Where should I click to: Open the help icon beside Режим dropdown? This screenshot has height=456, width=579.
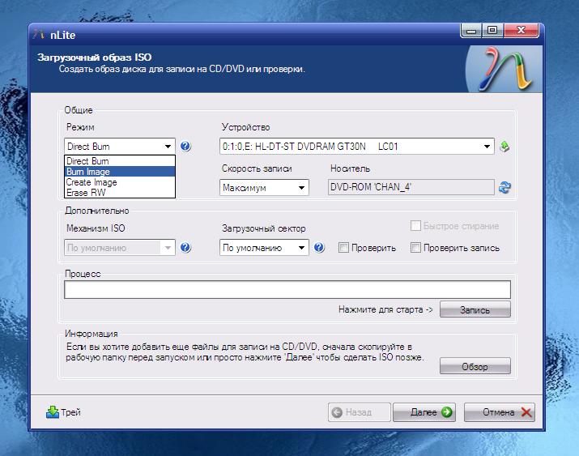[x=185, y=147]
